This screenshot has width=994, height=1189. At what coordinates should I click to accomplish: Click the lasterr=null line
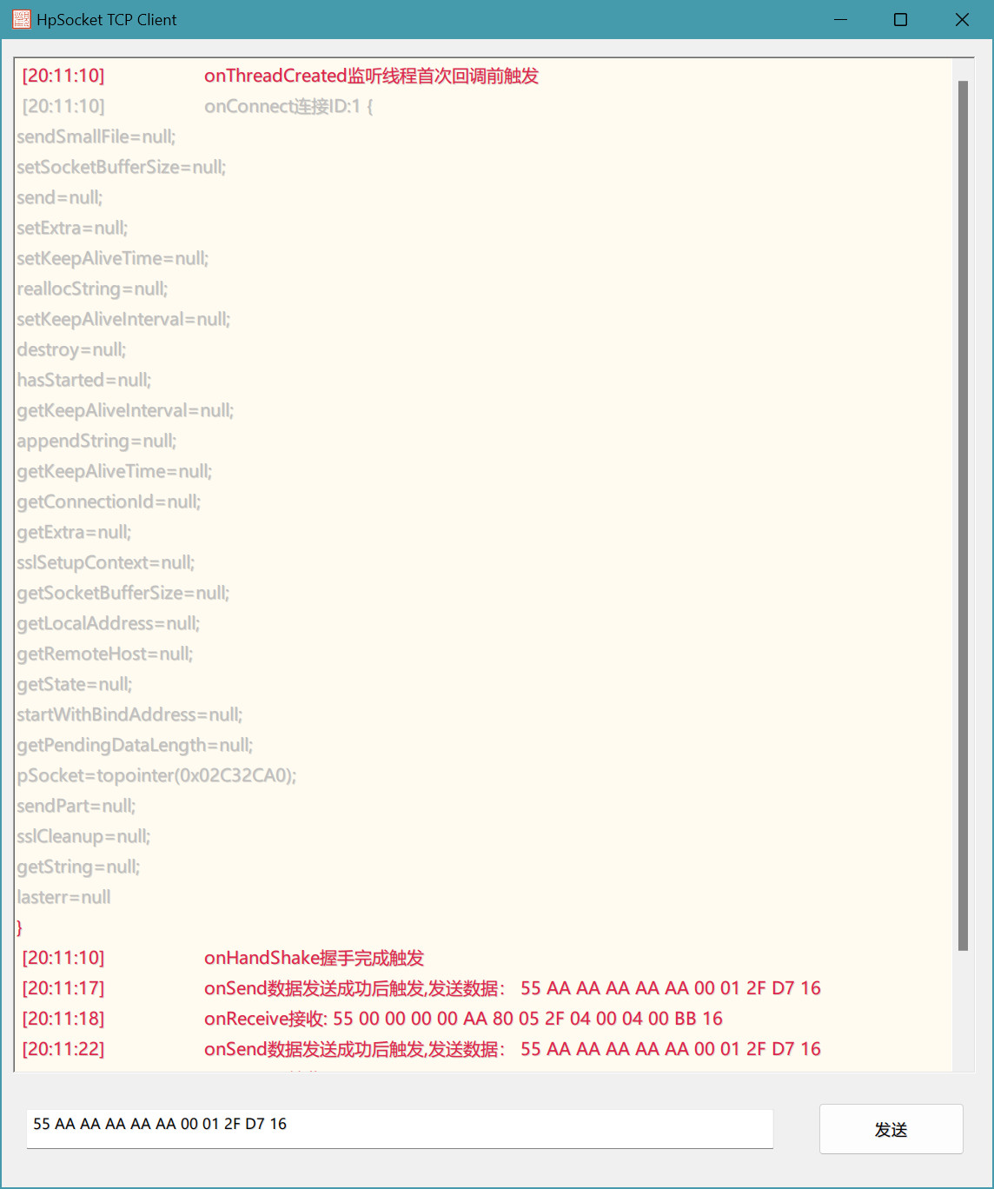[63, 897]
